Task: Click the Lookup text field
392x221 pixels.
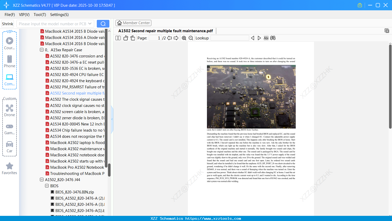Action: (x=230, y=38)
